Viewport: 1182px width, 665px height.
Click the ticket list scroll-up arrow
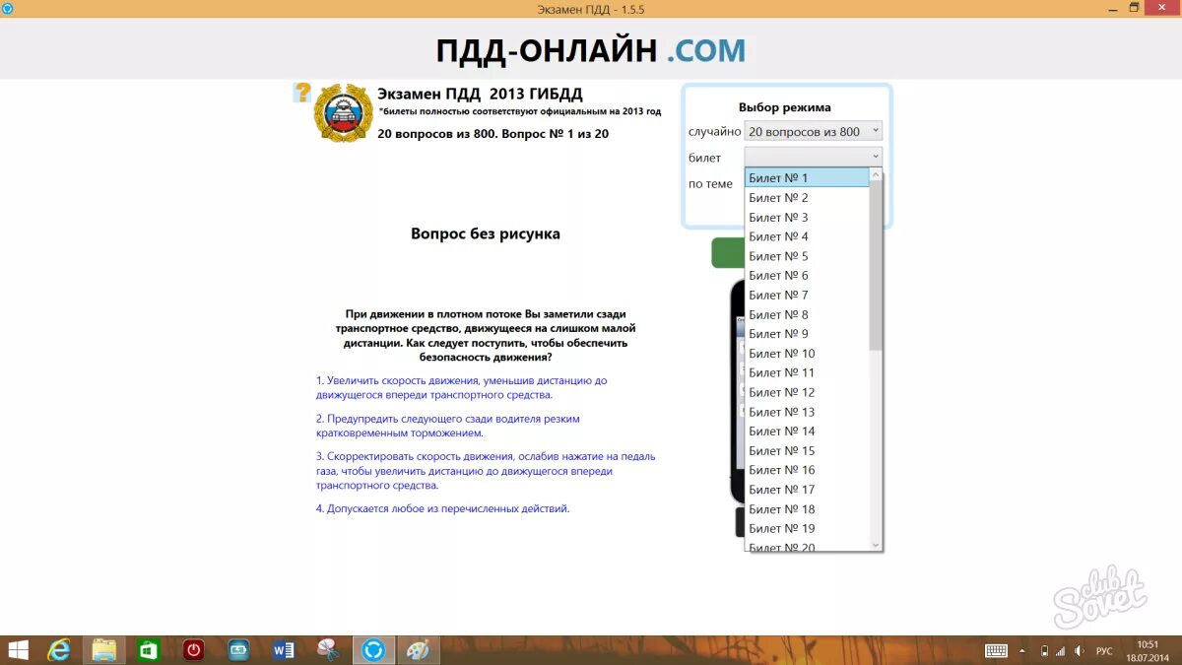[876, 174]
